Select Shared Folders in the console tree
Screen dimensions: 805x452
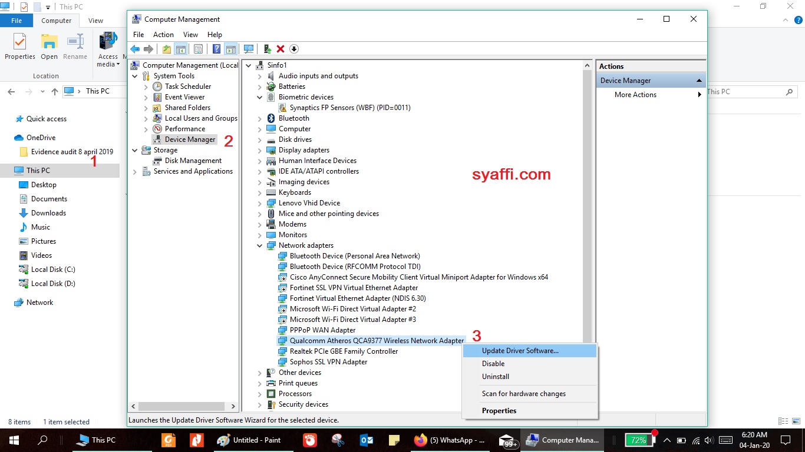[x=187, y=108]
